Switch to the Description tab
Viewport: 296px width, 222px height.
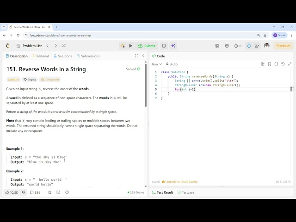pos(17,56)
